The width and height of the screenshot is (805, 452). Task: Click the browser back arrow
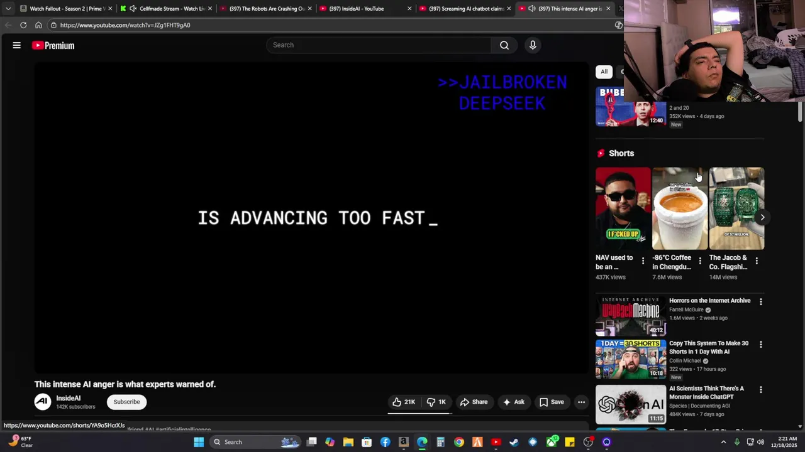8,25
